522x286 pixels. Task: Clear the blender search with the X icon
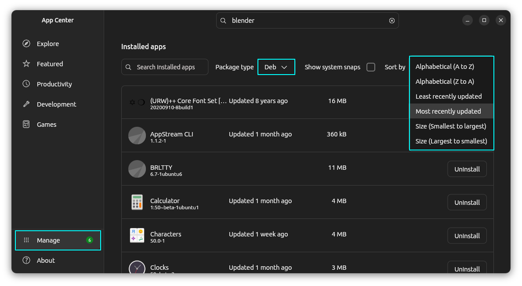[391, 20]
